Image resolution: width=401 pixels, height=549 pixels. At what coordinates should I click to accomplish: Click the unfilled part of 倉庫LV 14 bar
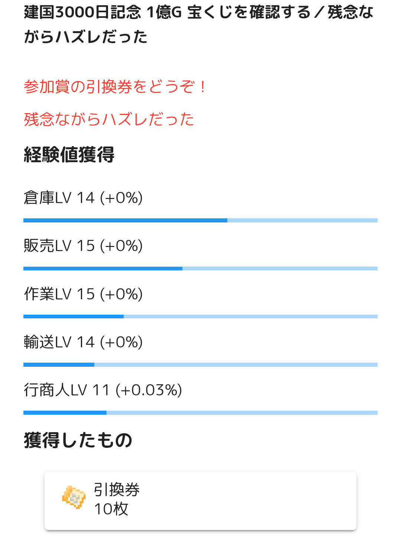pyautogui.click(x=302, y=221)
